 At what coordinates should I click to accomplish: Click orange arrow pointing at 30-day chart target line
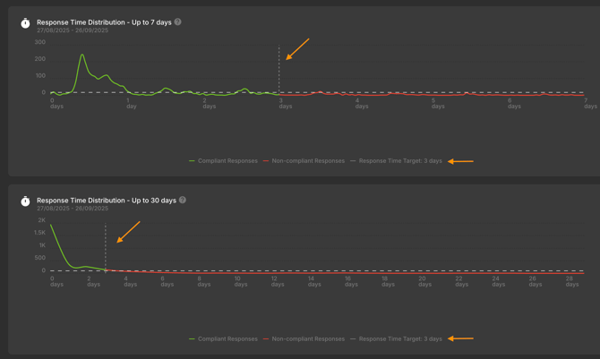tap(129, 231)
